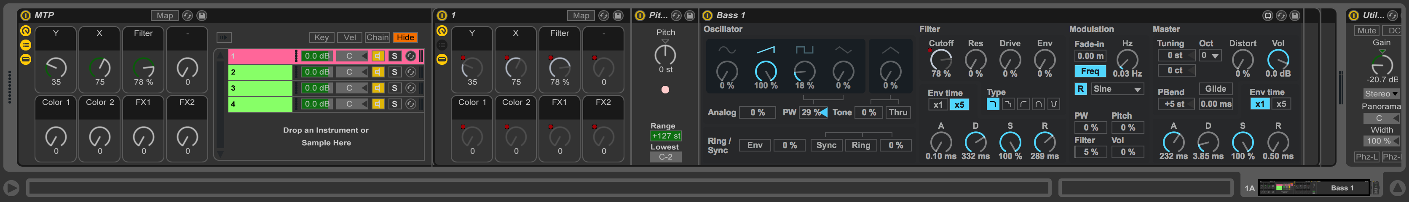The image size is (1409, 202).
Task: Click the MTP rack X macro knob
Action: 99,67
